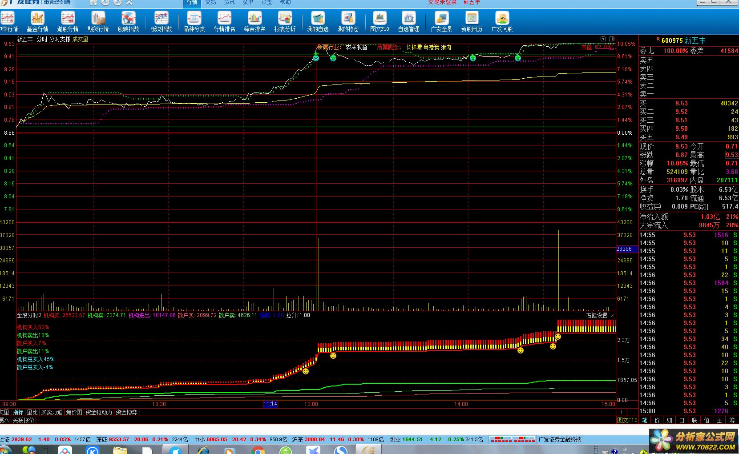
Task: Click the 分时支撑 indicator label
Action: [60, 40]
